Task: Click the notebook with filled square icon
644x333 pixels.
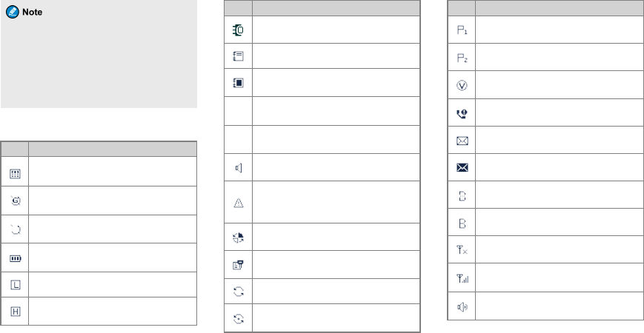Action: pos(238,83)
